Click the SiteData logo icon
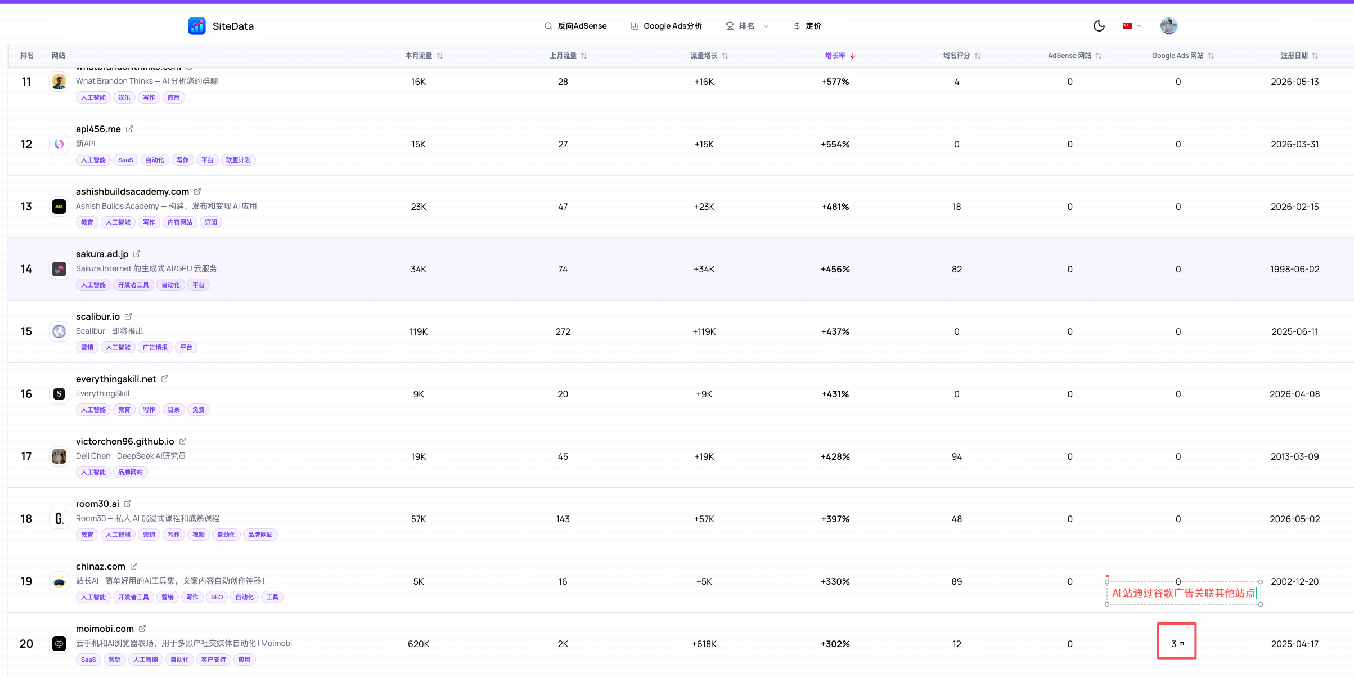This screenshot has width=1354, height=677. [x=197, y=26]
